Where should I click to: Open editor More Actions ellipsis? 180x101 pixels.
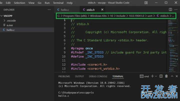point(176,9)
